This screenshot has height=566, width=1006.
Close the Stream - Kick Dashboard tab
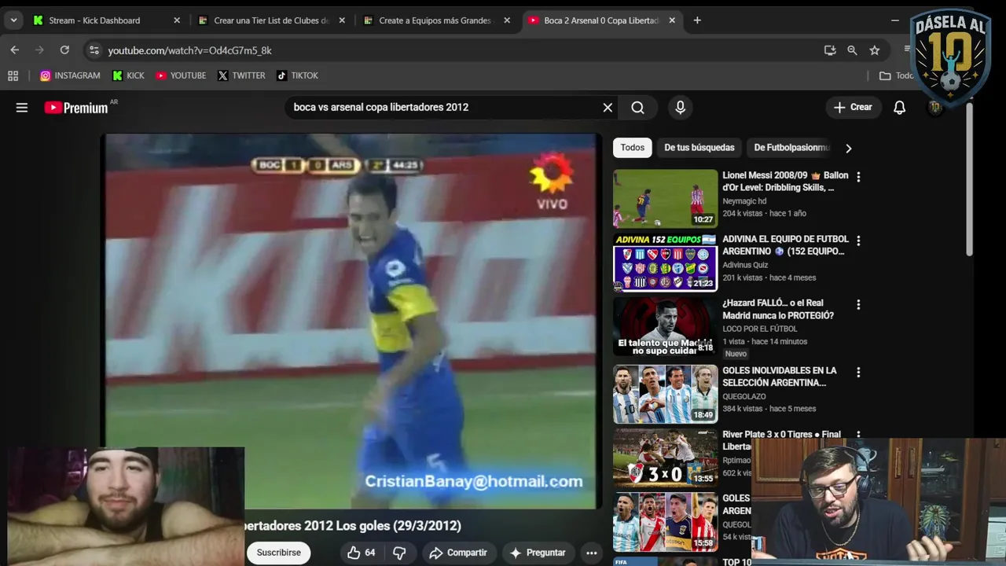177,20
